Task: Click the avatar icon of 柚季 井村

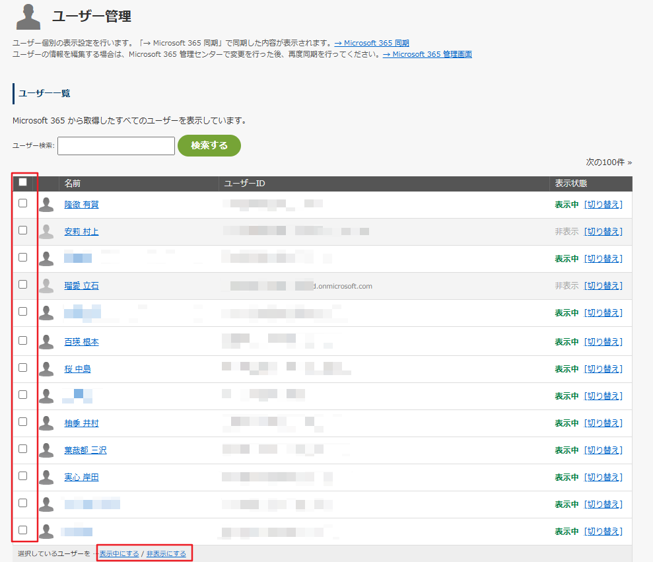Action: point(46,423)
